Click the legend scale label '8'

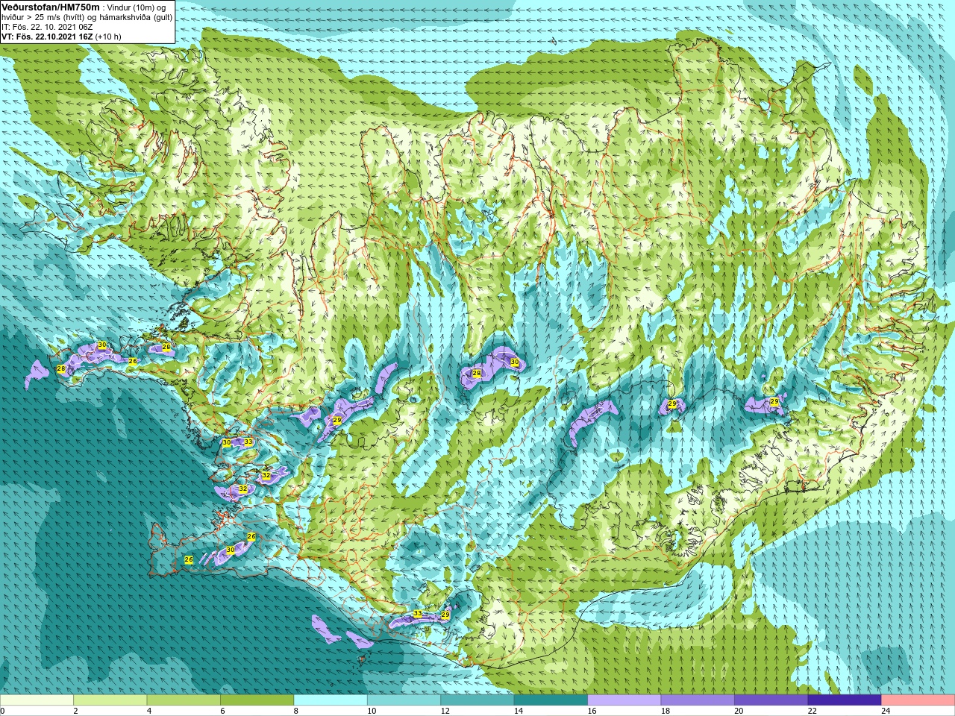tap(296, 712)
